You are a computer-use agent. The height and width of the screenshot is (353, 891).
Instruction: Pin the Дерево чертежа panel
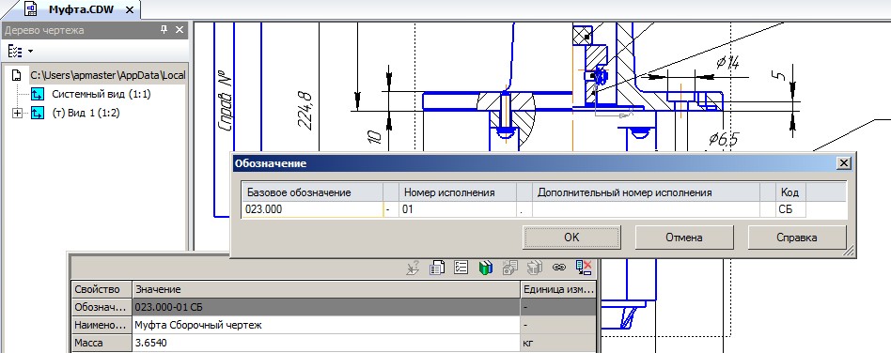(164, 29)
